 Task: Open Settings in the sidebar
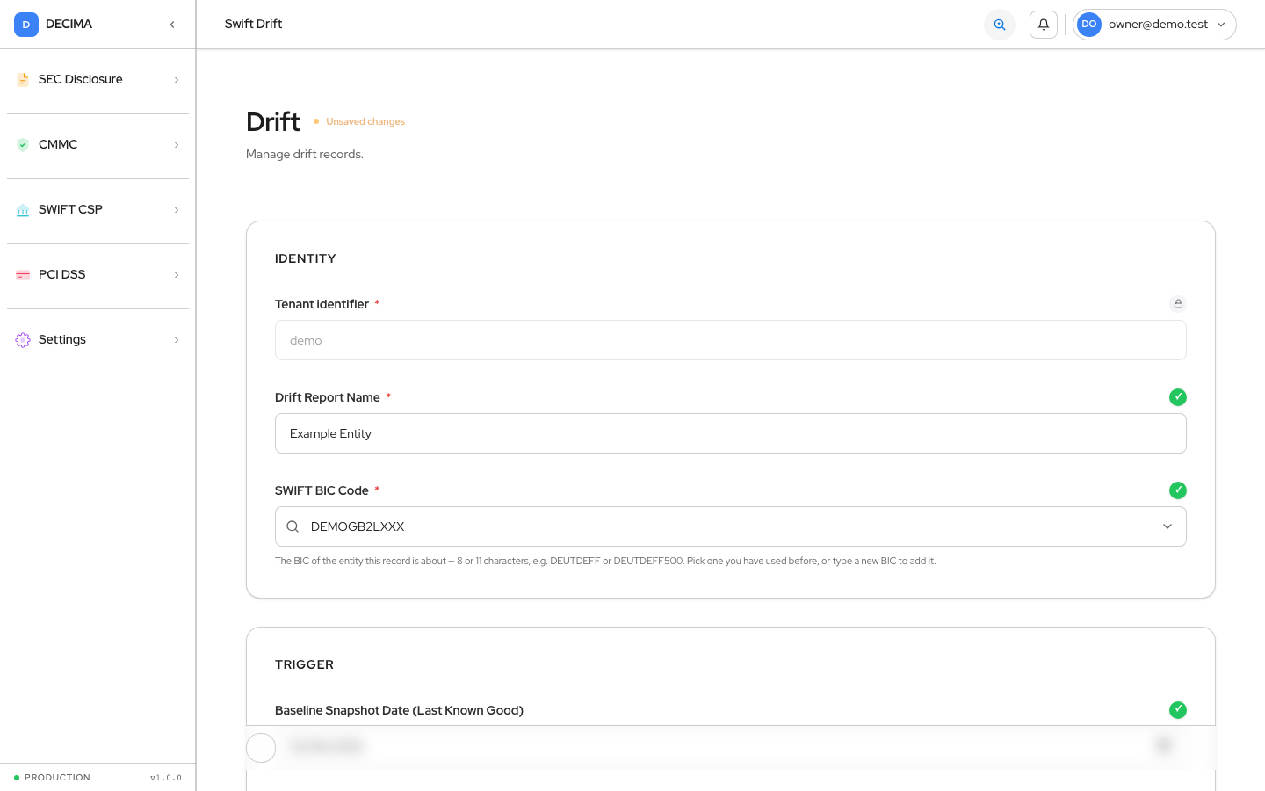pos(98,340)
